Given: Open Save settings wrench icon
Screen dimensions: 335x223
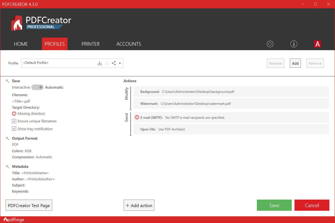Looking at the screenshot, I should point(8,81).
